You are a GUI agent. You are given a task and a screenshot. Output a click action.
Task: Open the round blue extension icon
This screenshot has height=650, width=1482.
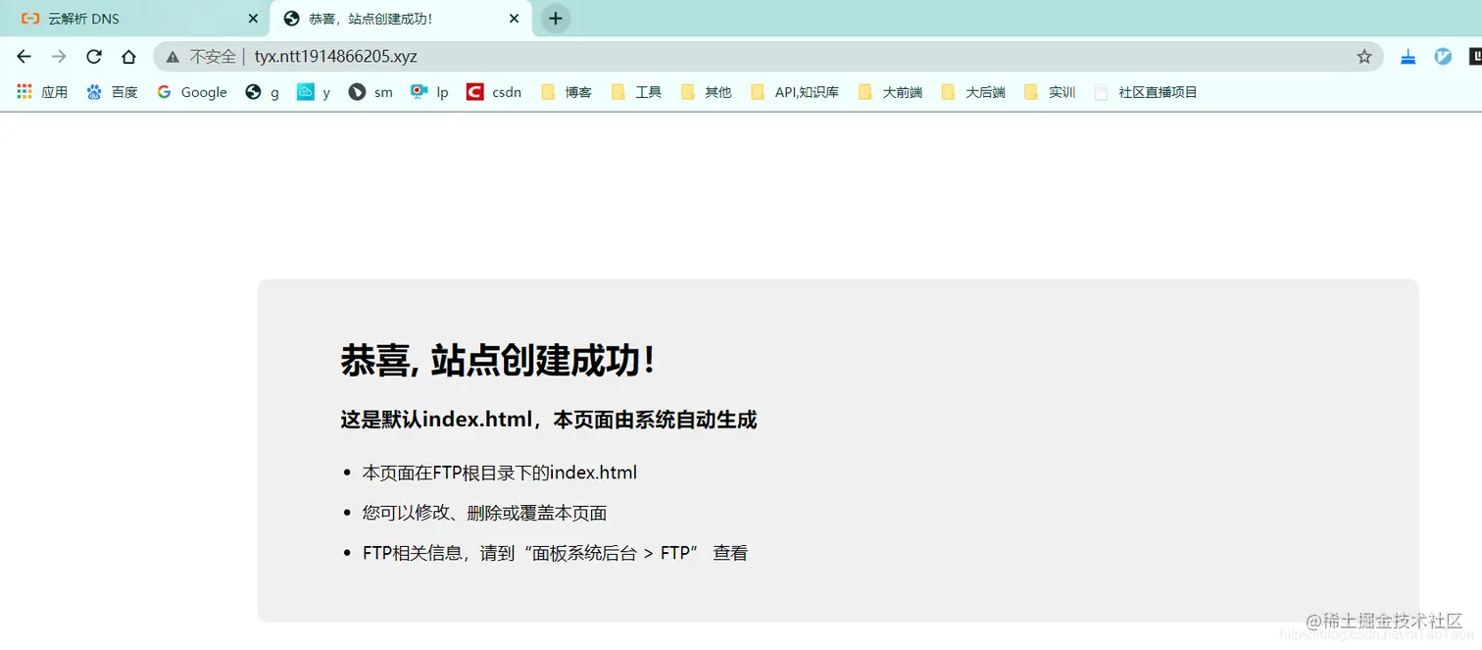[1443, 57]
